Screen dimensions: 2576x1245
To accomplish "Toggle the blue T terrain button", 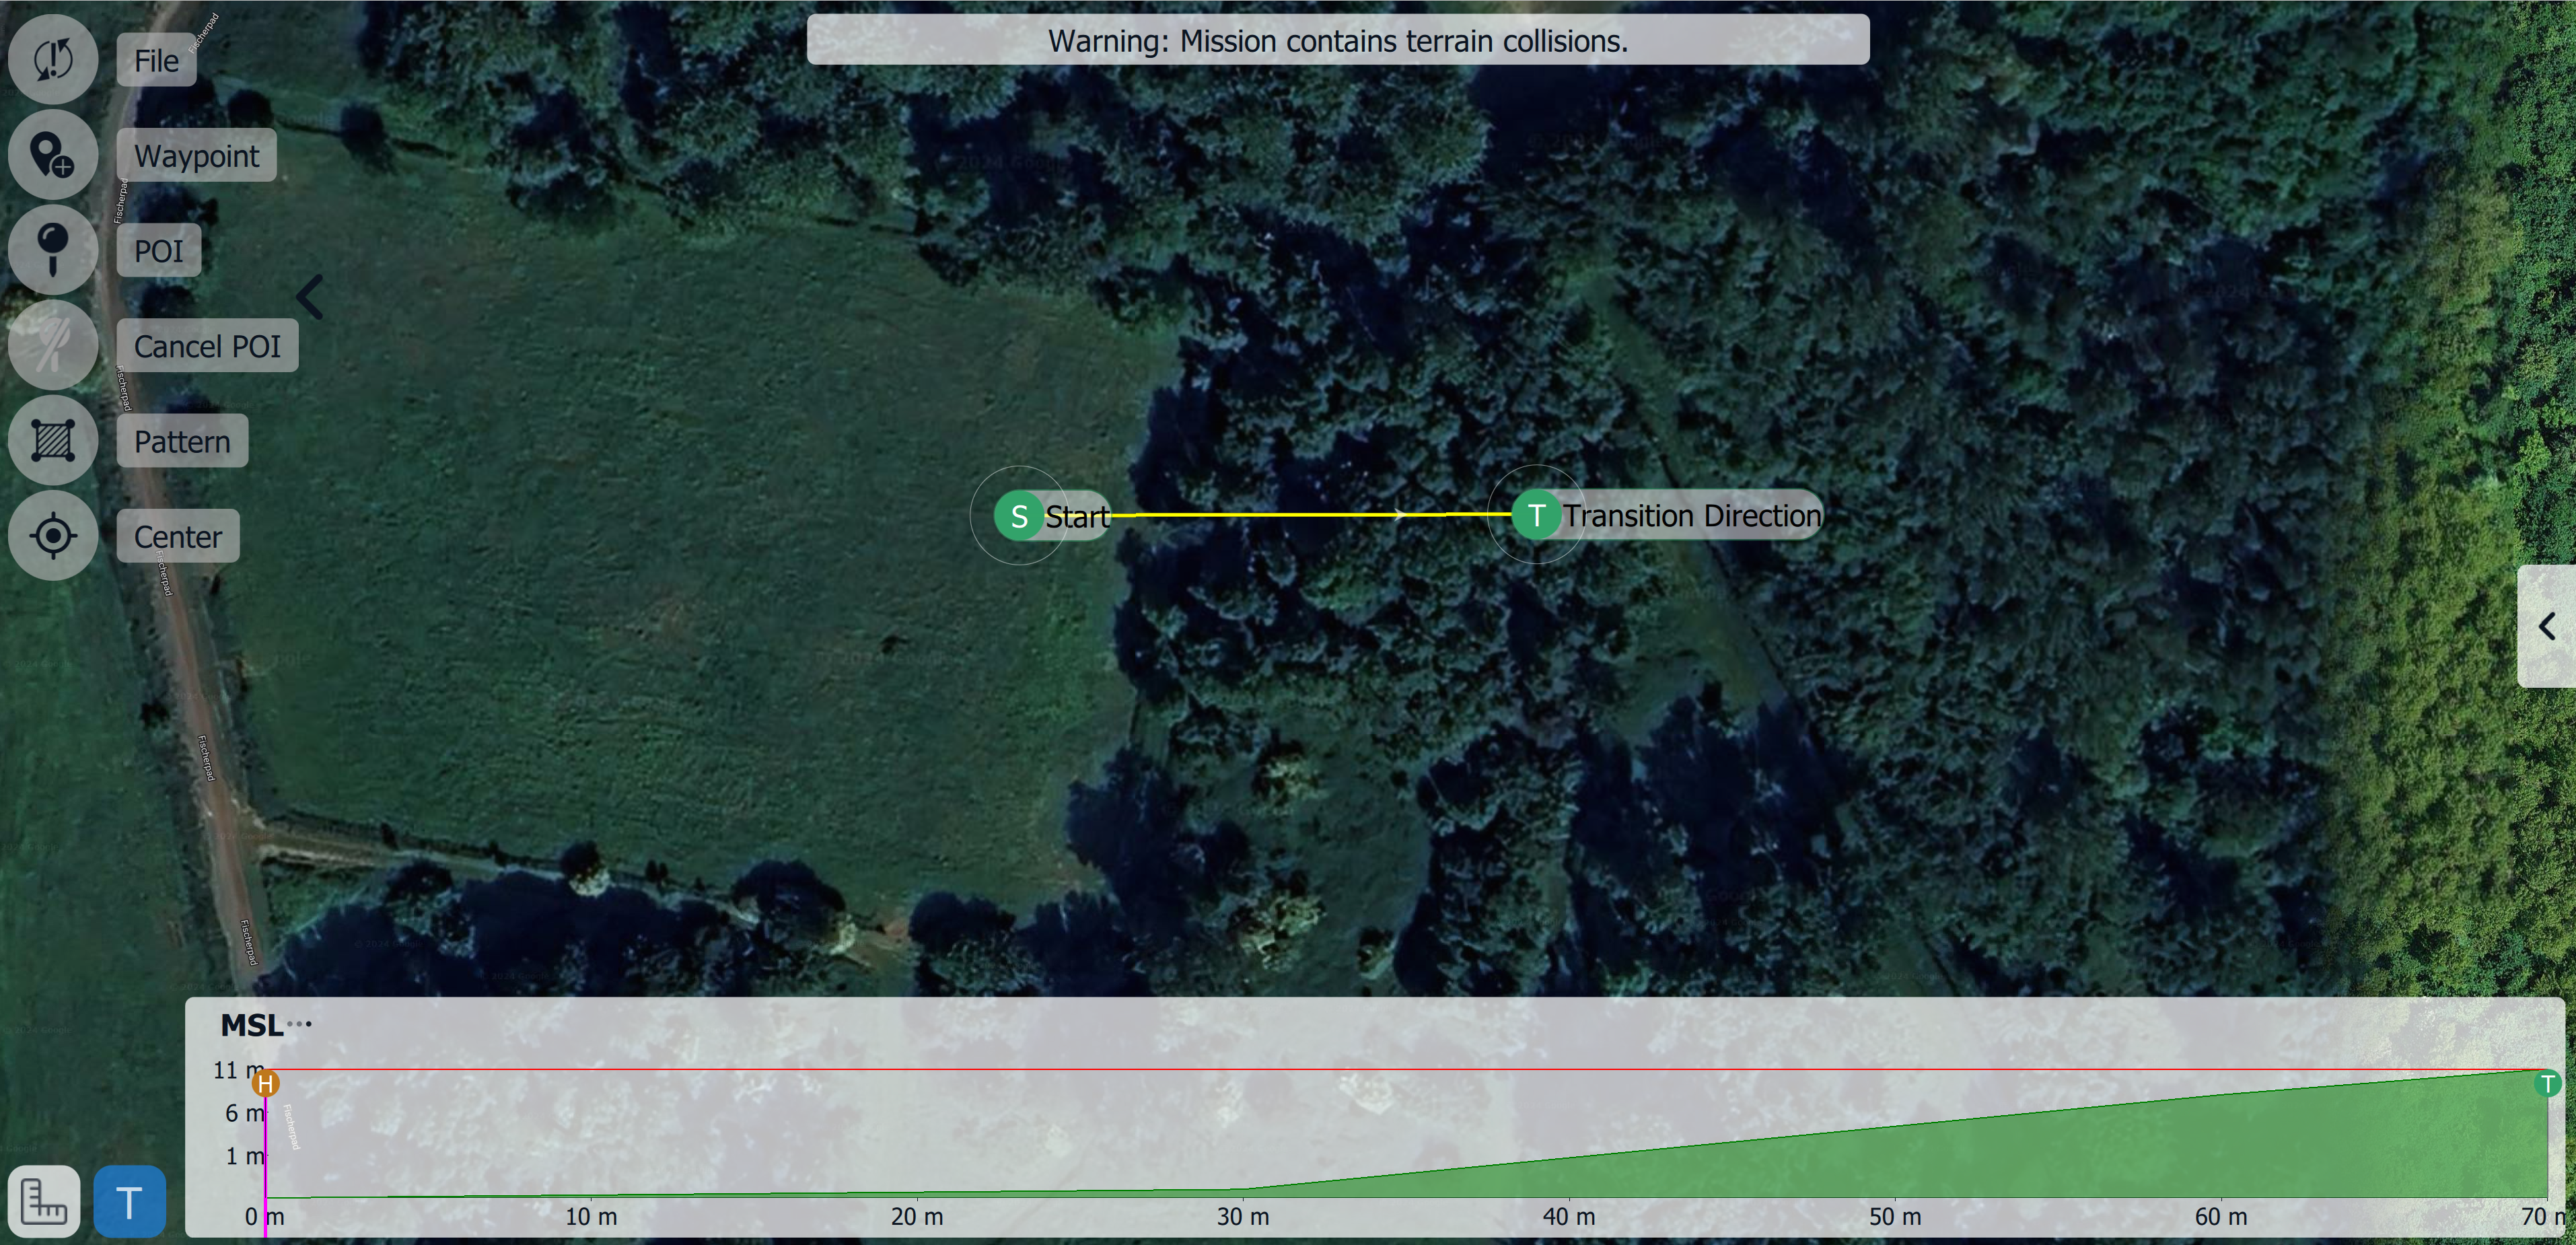I will [x=129, y=1201].
